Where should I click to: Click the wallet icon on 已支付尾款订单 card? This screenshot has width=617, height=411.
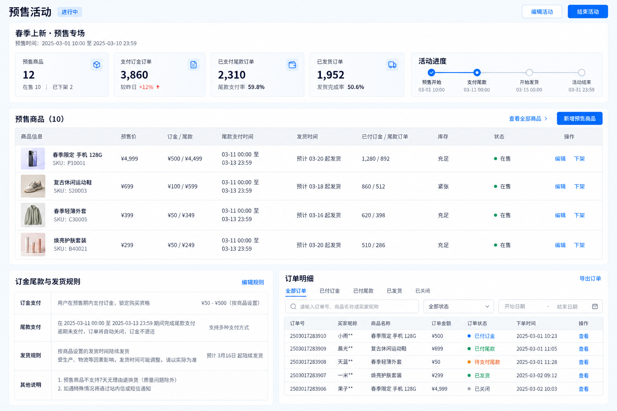click(292, 65)
